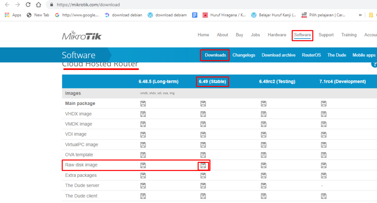Image resolution: width=377 pixels, height=203 pixels.
Task: Switch to the Changelogs tab
Action: coord(244,55)
